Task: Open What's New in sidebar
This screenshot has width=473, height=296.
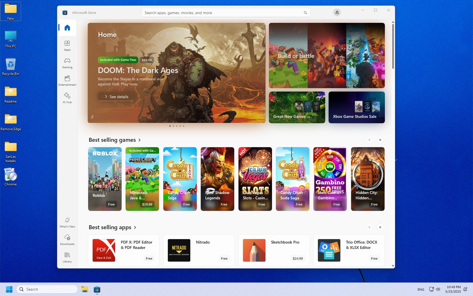Action: coord(67,222)
